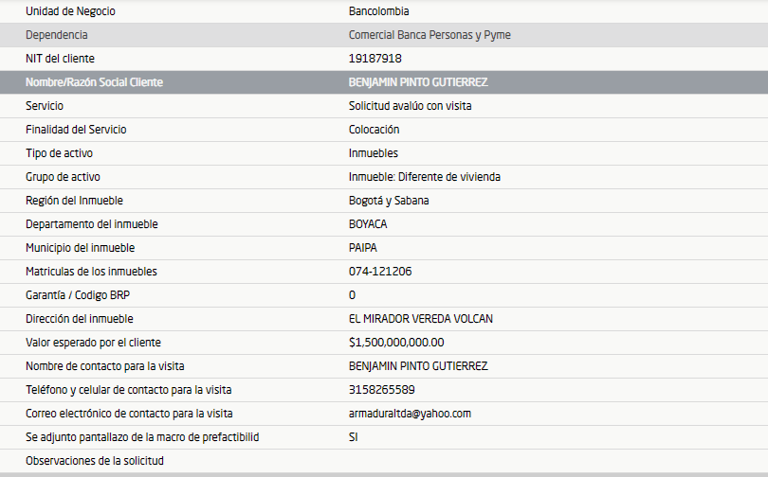Select the SI prefactibilidad attachment value
768x477 pixels.
coord(354,437)
